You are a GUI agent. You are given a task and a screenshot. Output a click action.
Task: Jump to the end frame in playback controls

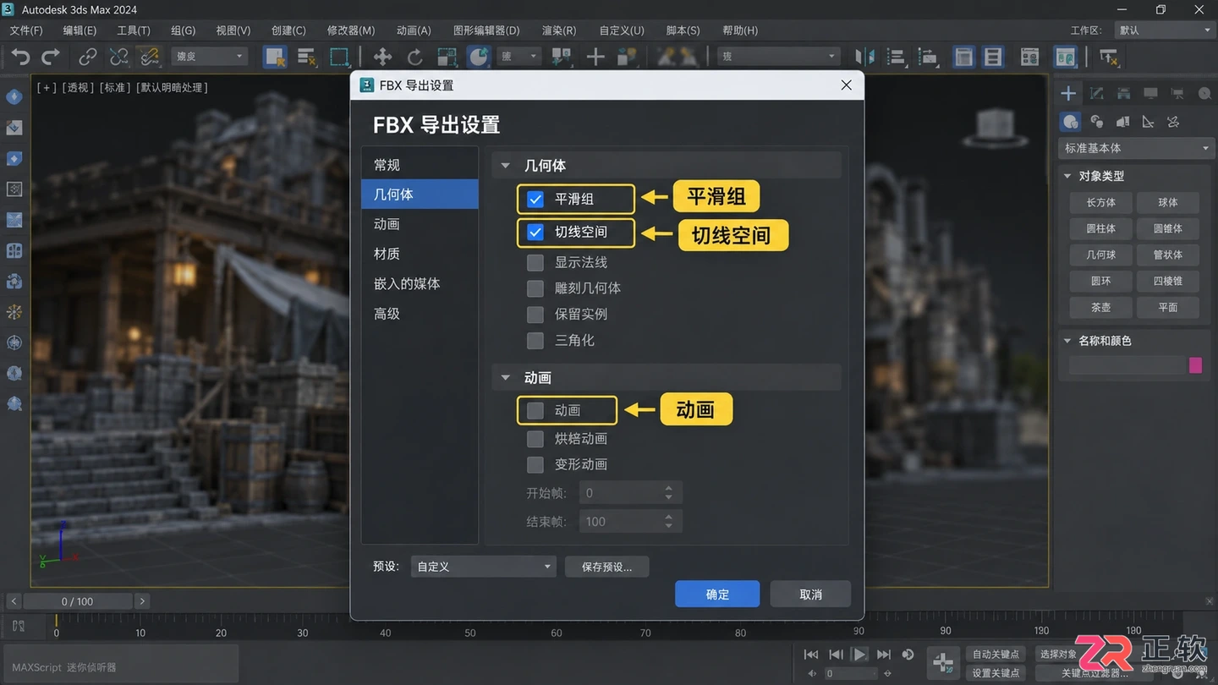click(884, 655)
